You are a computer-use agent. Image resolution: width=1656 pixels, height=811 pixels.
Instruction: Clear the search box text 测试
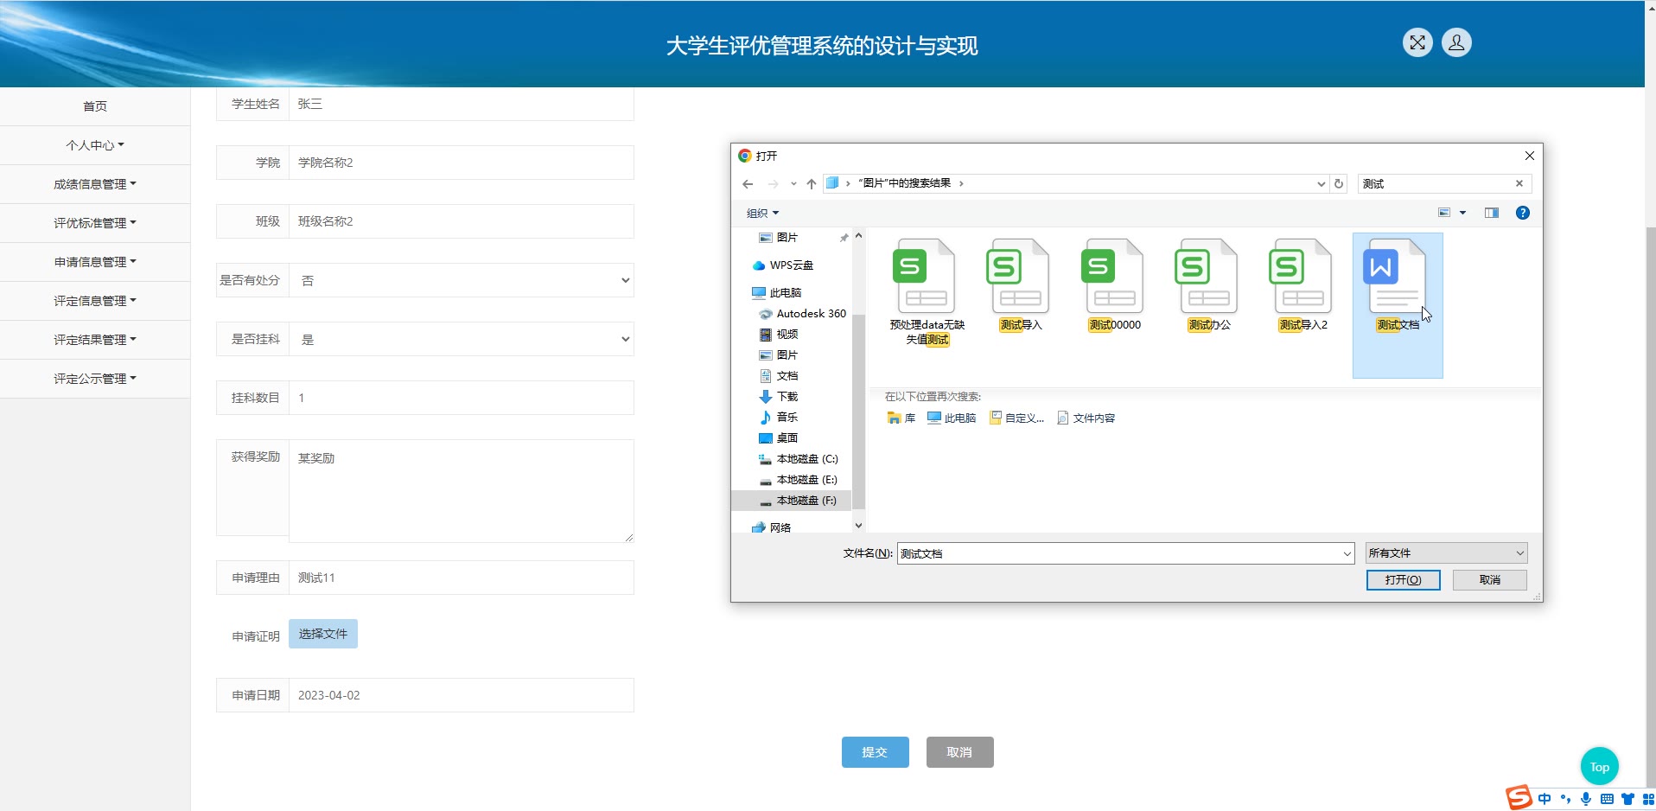[x=1519, y=183]
